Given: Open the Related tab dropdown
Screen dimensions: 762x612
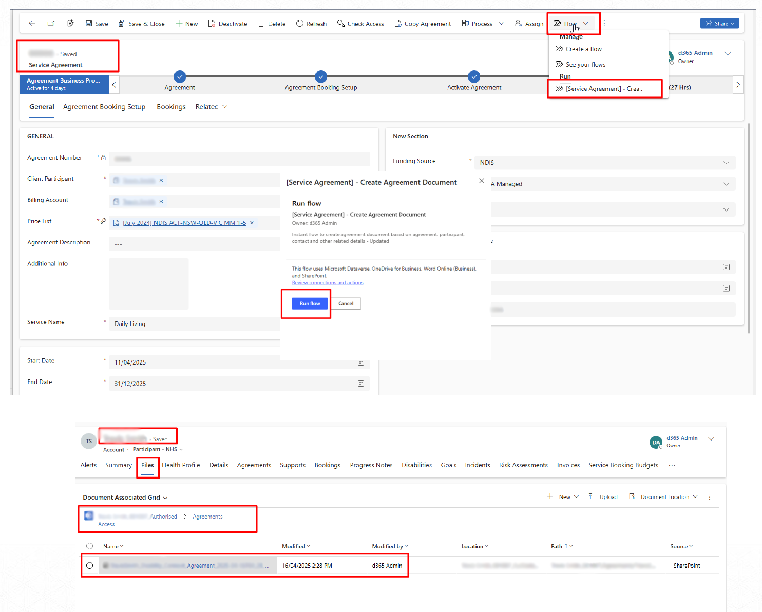Looking at the screenshot, I should click(211, 107).
